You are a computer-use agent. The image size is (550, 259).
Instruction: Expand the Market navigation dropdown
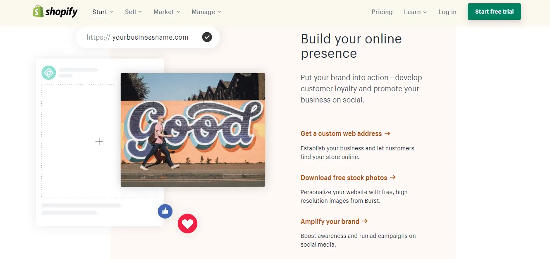pos(167,12)
